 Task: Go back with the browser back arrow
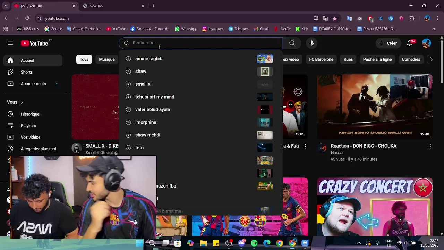pos(6,18)
